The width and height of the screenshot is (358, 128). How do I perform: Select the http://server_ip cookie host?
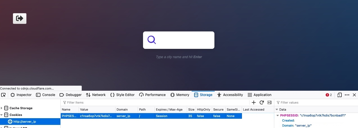coord(25,122)
